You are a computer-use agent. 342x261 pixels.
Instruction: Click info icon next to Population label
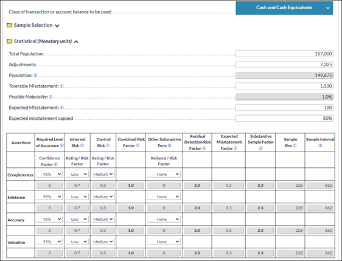[35, 75]
